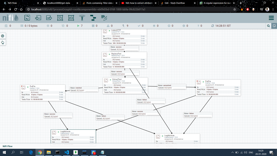Open the Chrome three-dot menu
This screenshot has height=156, width=277.
273,9
